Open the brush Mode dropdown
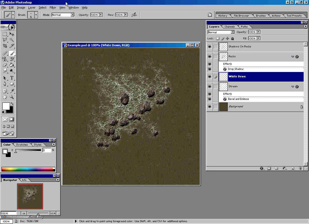The height and width of the screenshot is (224, 309). [72, 15]
